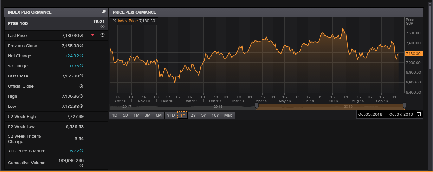The width and height of the screenshot is (433, 172).
Task: Click the Oct 05, 2018 start date
Action: 370,114
